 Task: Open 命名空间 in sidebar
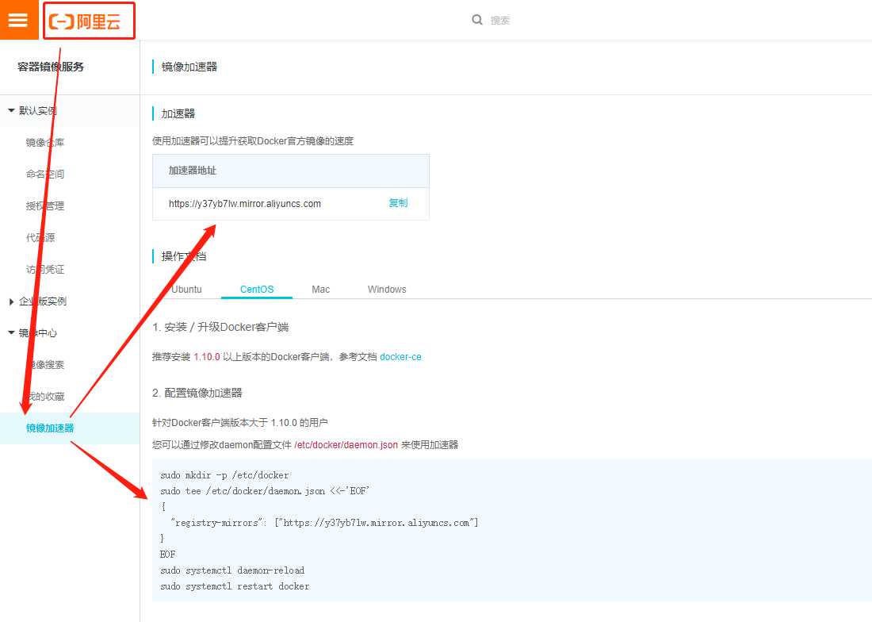coord(45,174)
